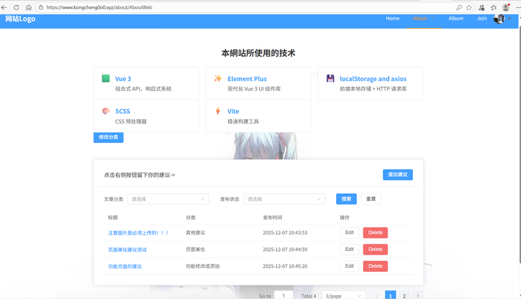Delete the 页面美化建议测试 entry
Viewport: 521px width, 299px height.
(375, 250)
